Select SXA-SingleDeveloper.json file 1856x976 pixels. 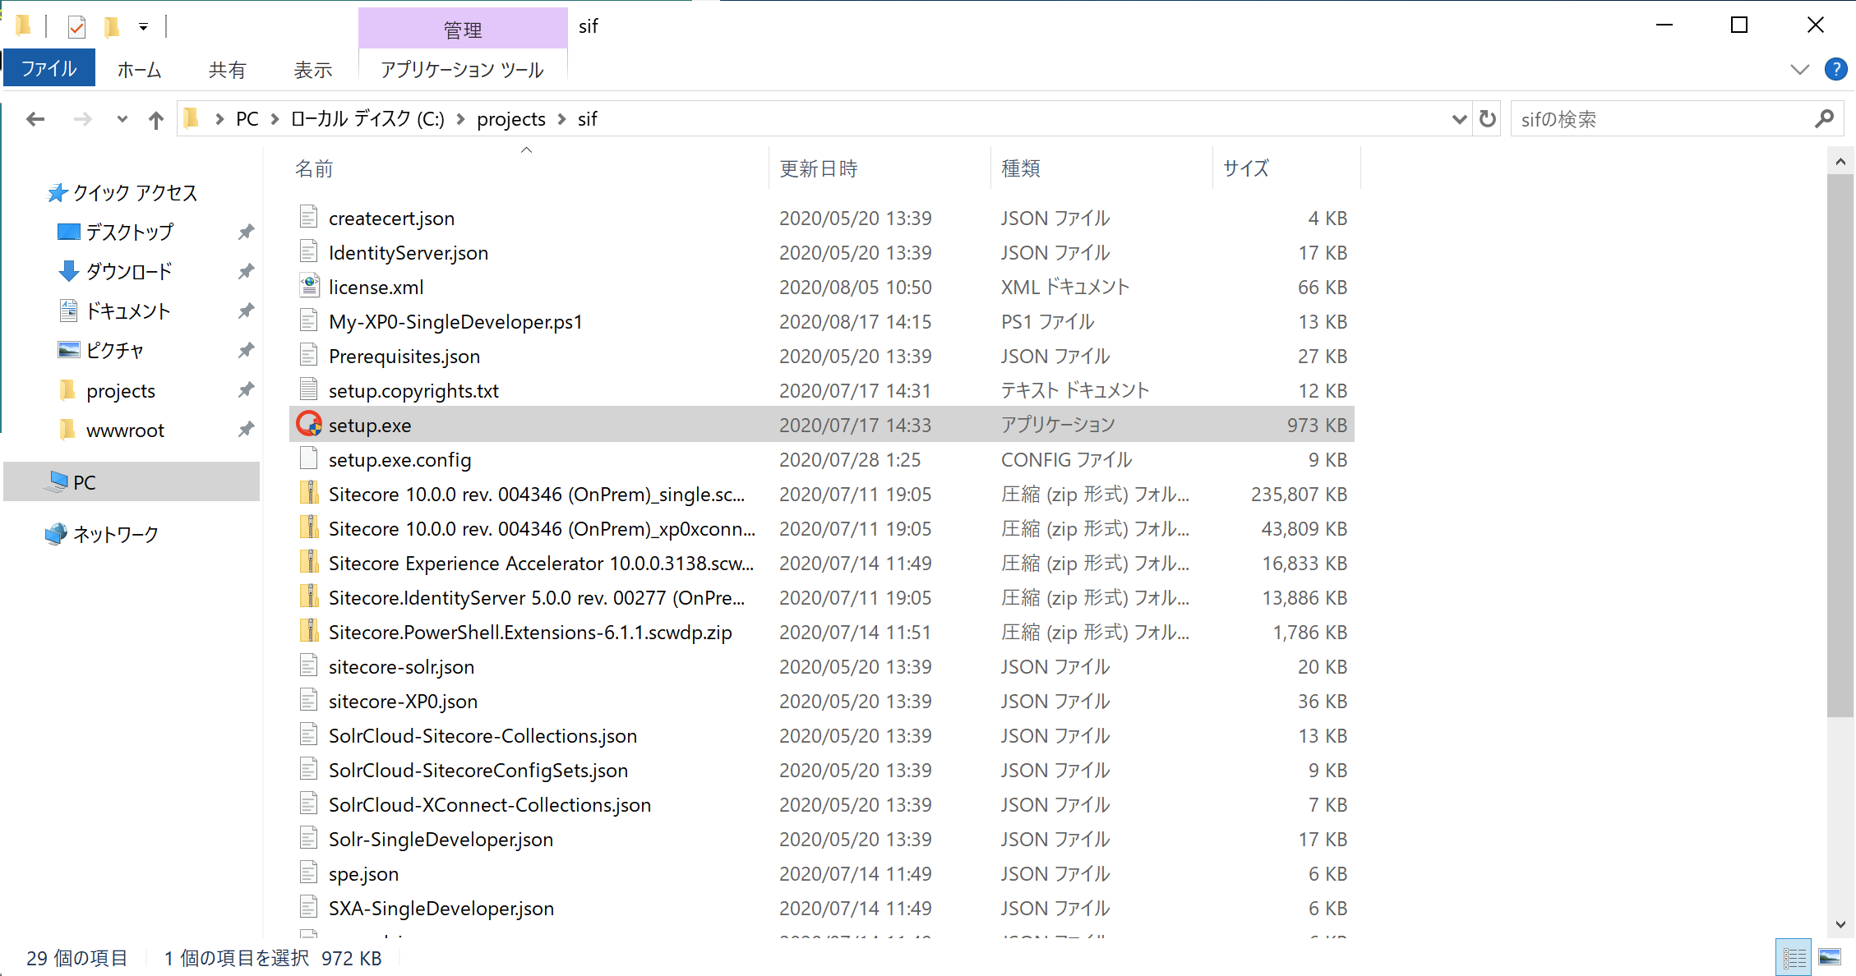(x=441, y=908)
